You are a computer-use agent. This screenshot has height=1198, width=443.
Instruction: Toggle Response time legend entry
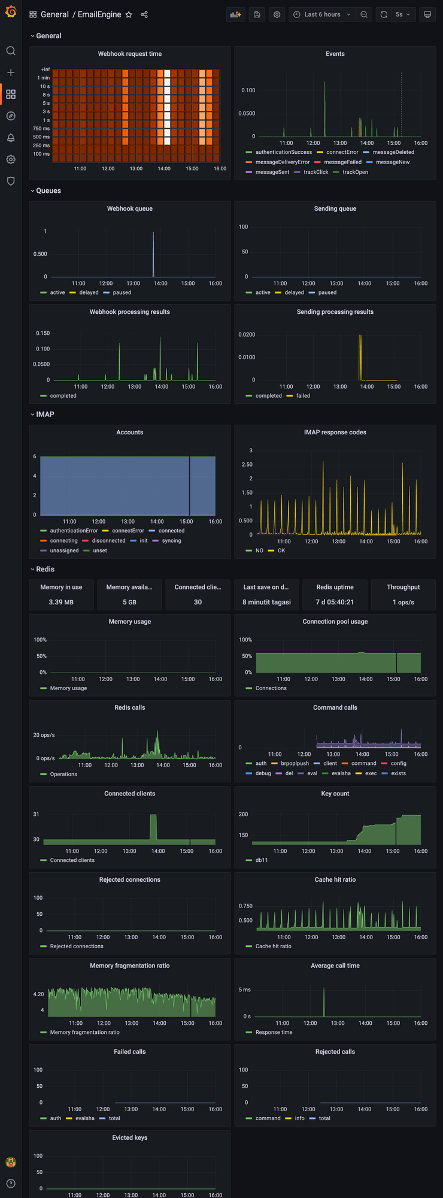coord(274,1032)
